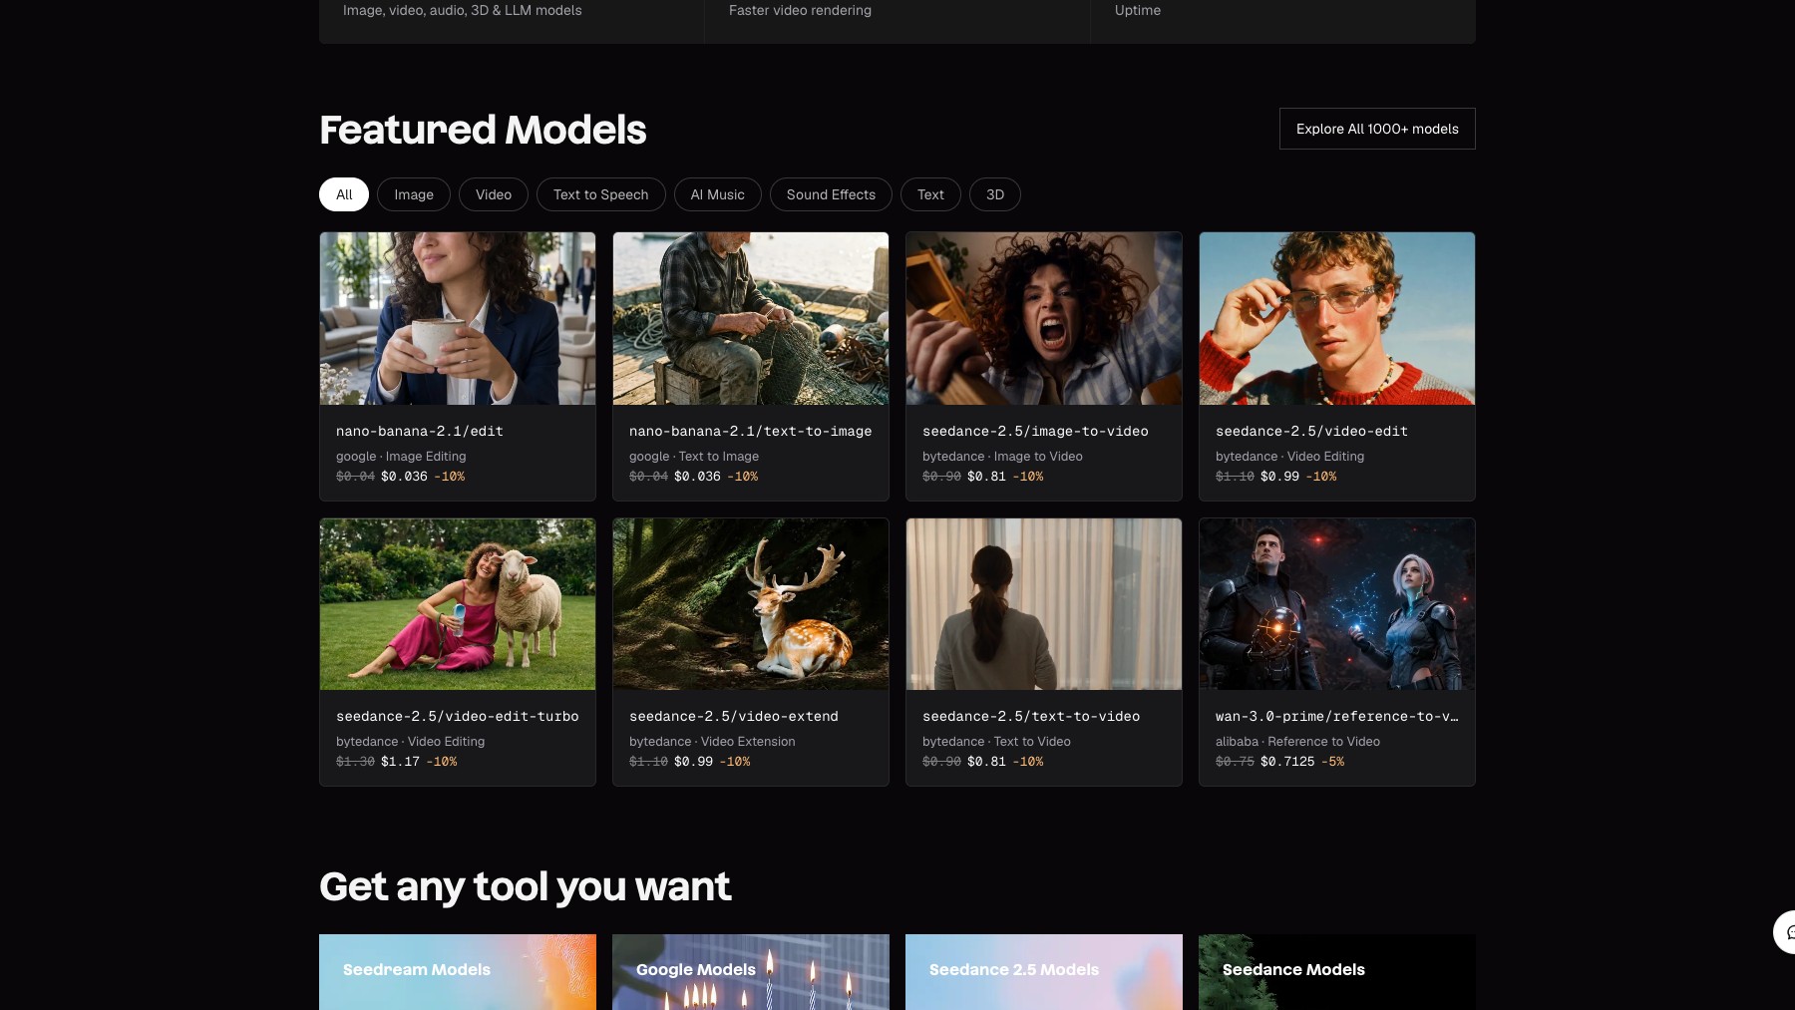Open seedance-2.5/image-to-video model title
Viewport: 1795px width, 1010px height.
[1035, 431]
